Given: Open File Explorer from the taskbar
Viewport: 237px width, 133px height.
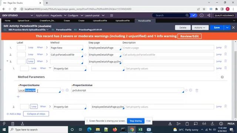Looking at the screenshot, I should coord(98,130).
